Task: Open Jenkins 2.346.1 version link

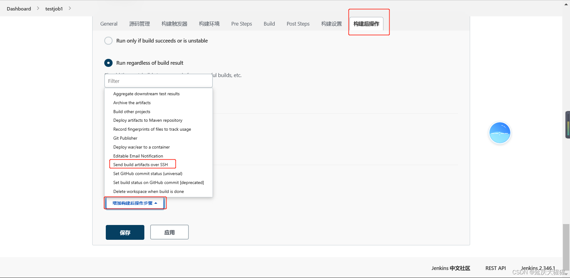Action: point(538,268)
